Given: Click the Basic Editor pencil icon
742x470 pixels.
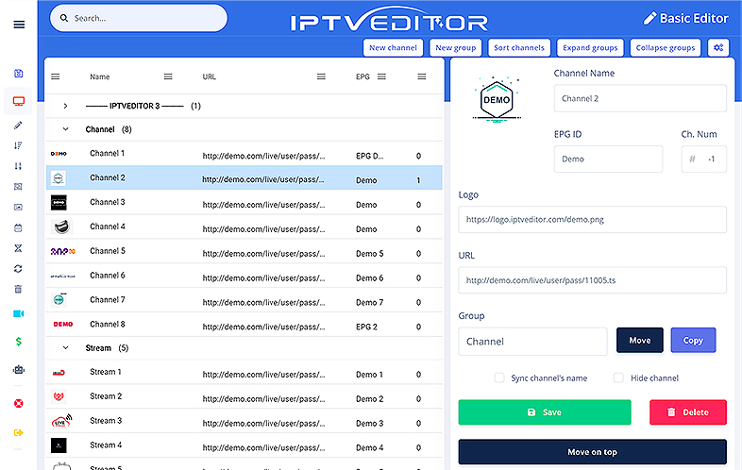Looking at the screenshot, I should point(649,19).
